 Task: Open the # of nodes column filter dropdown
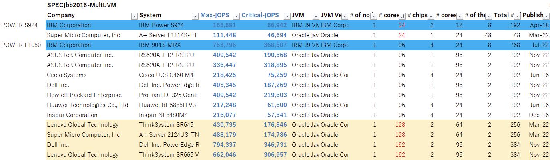373,16
